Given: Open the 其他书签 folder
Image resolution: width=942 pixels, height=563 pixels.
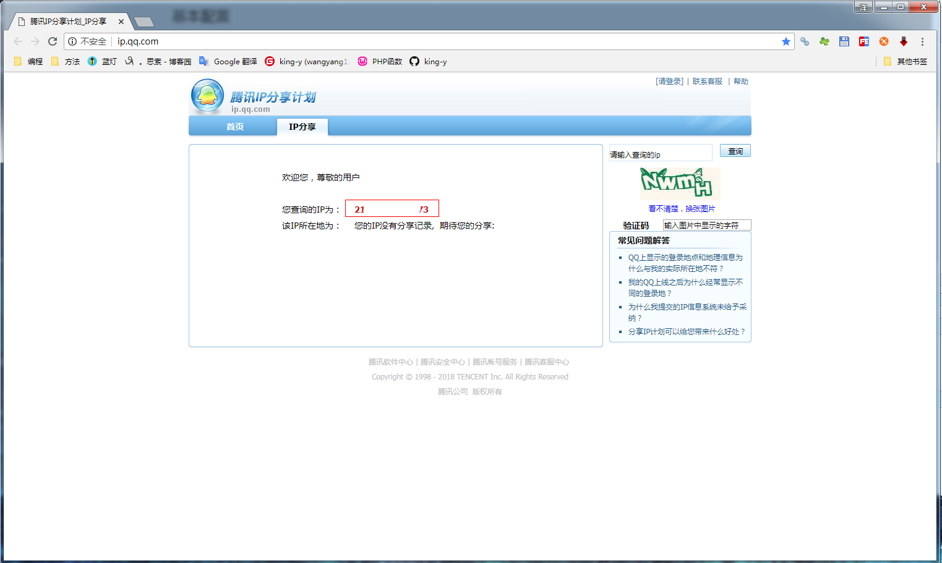Looking at the screenshot, I should point(906,61).
